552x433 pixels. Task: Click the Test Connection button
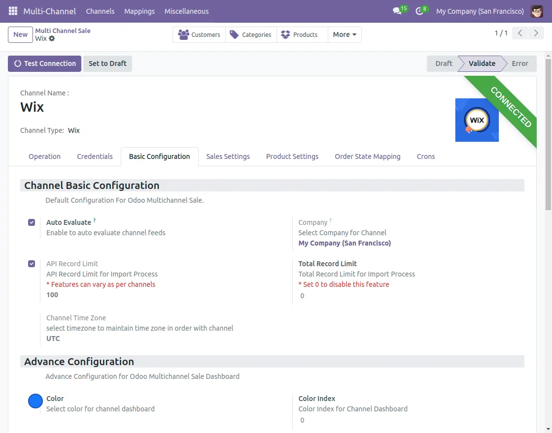(45, 63)
